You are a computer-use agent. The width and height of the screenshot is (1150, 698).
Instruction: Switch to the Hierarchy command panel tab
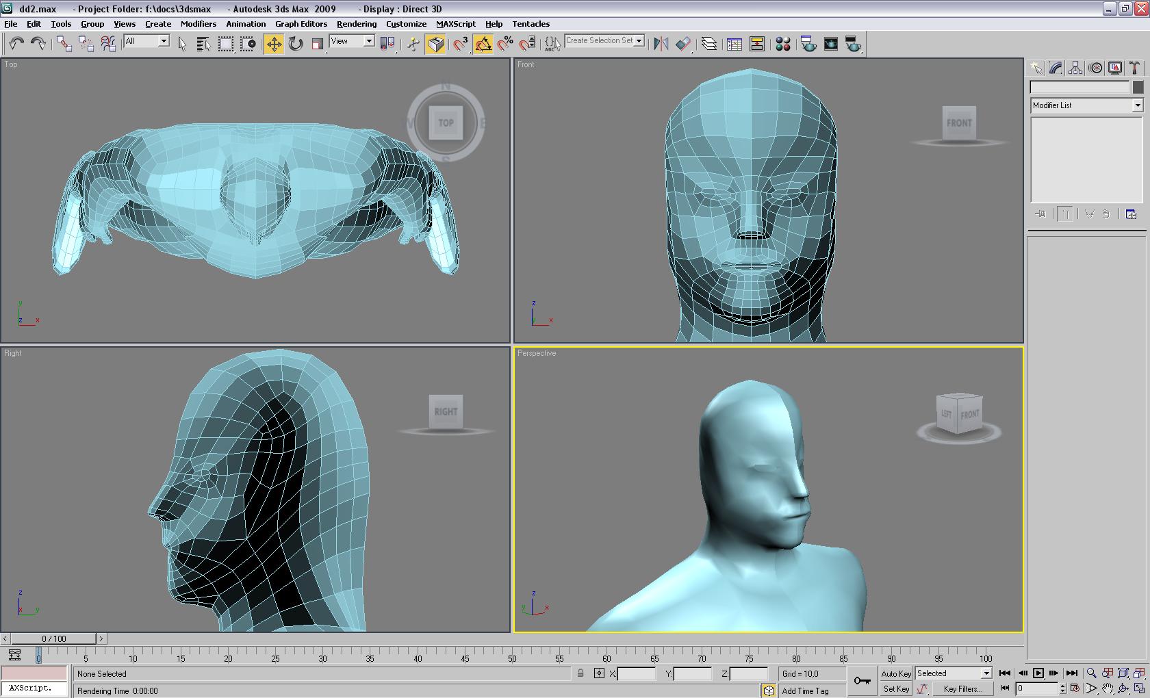pos(1075,68)
